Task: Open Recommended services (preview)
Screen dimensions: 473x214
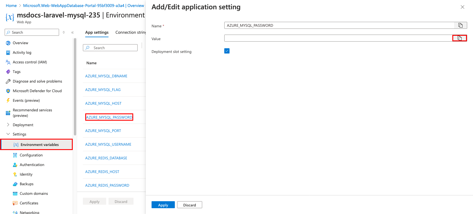Action: 32,113
